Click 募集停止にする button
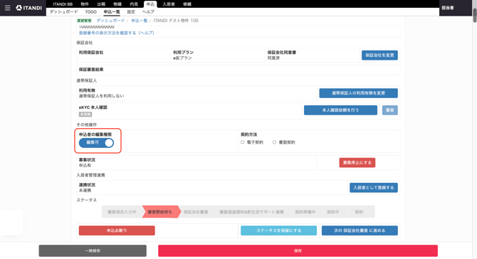This screenshot has width=477, height=259. pos(357,163)
